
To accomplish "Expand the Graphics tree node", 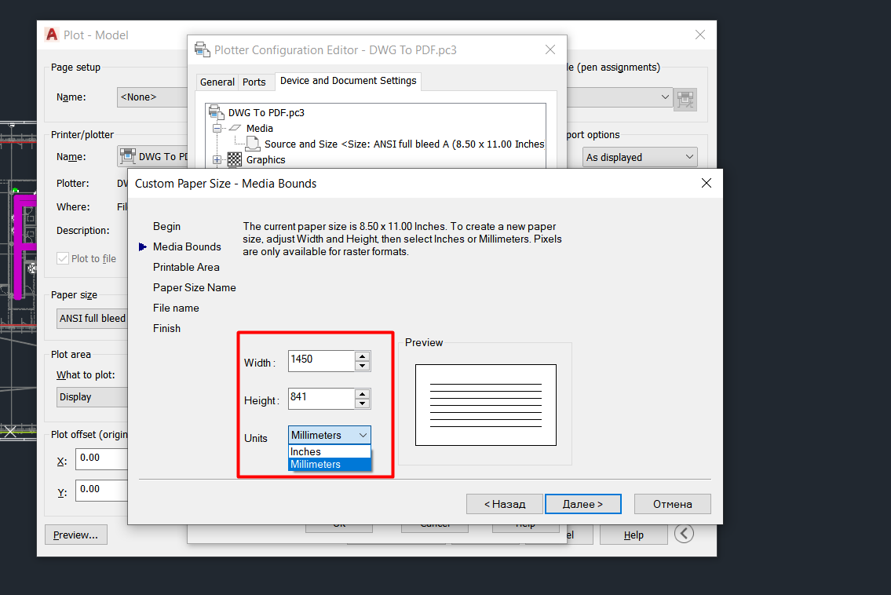I will (x=217, y=159).
